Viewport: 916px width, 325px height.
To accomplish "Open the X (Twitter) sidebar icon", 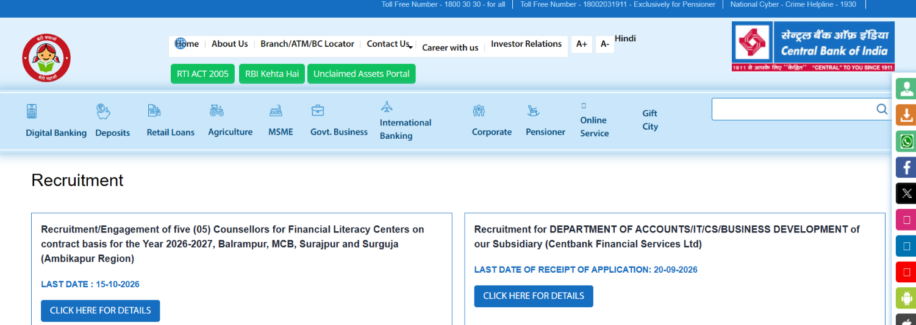I will [x=906, y=194].
